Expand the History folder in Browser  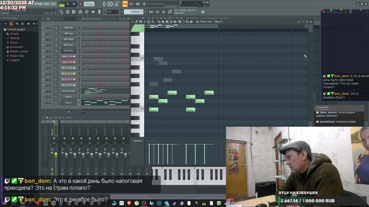(14, 34)
